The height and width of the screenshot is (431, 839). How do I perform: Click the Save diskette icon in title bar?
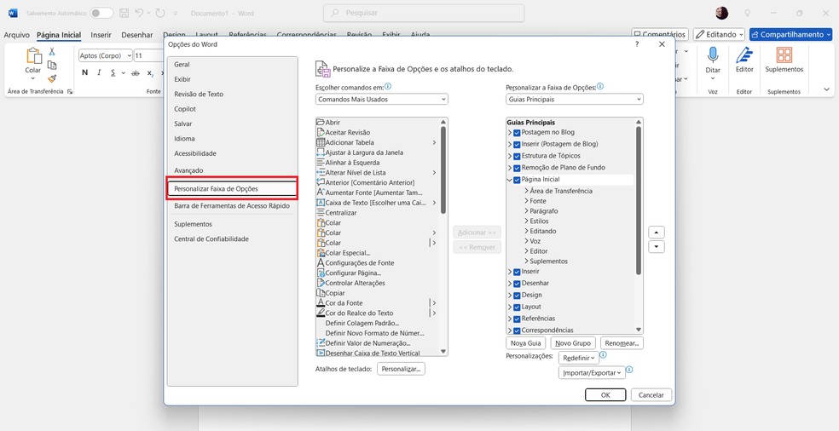pos(124,13)
